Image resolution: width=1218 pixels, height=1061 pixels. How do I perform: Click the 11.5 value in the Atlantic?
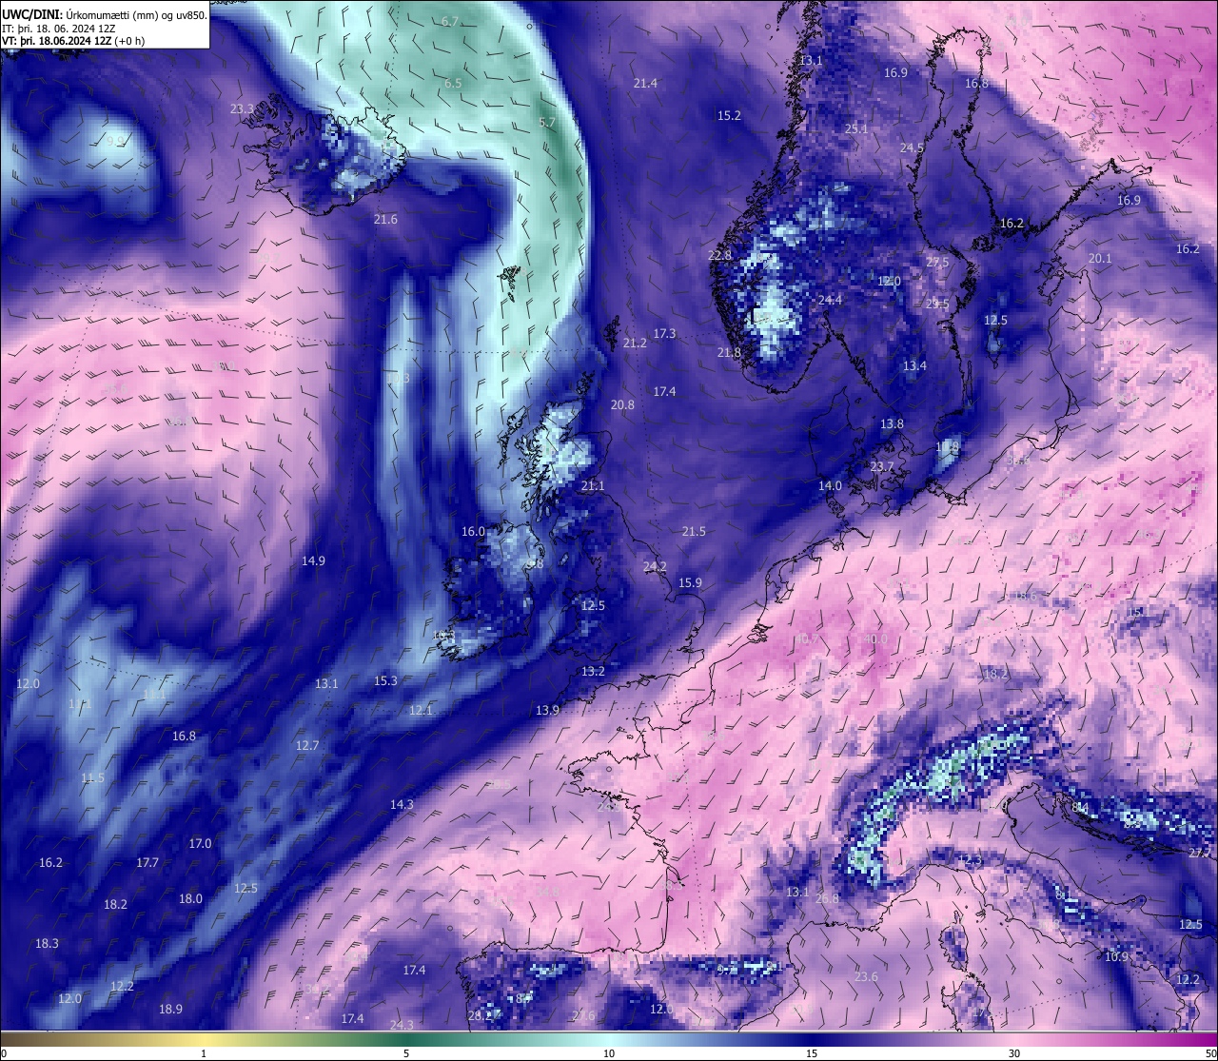click(92, 778)
